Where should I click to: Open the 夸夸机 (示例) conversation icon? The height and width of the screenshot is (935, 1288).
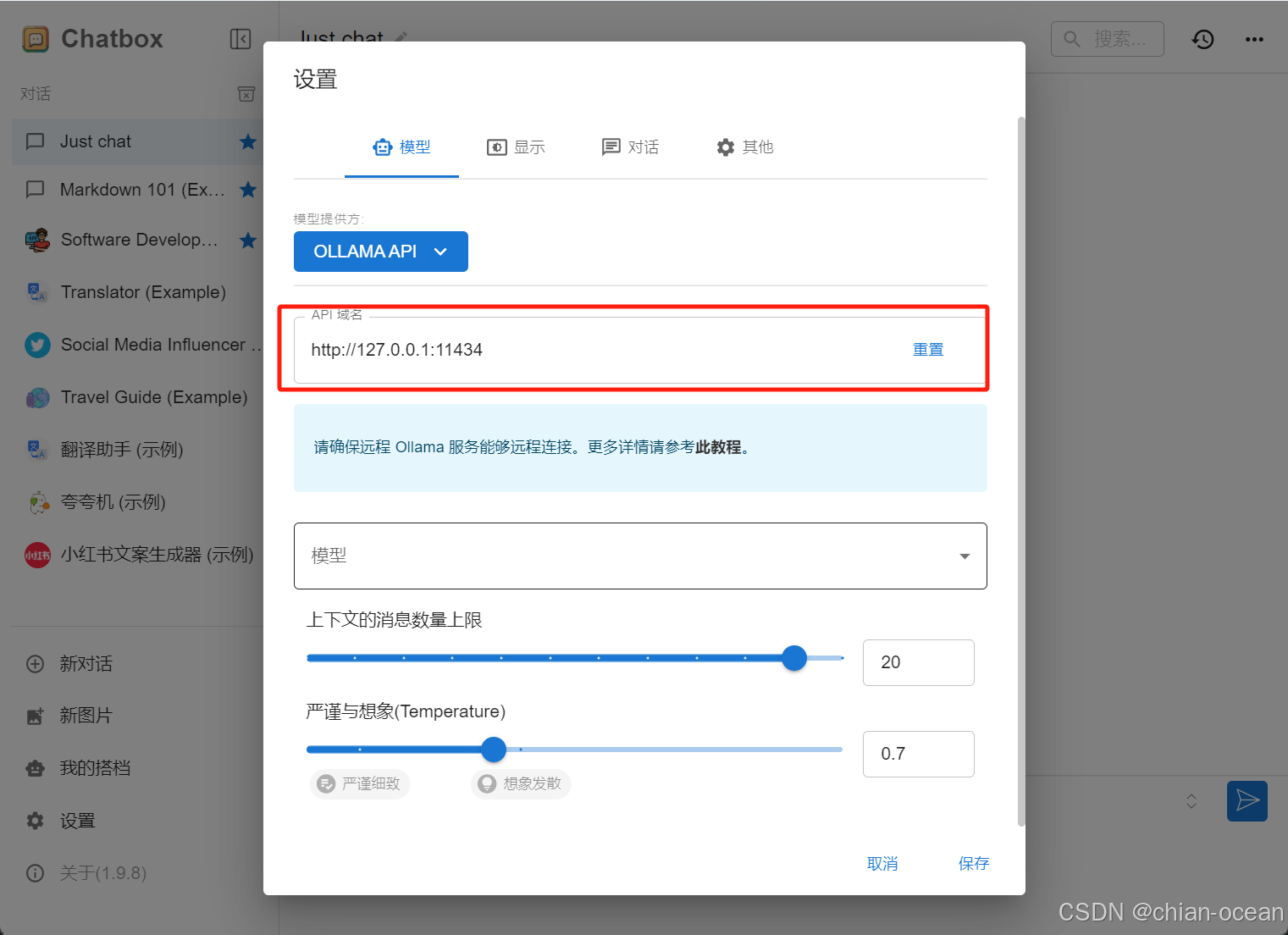pyautogui.click(x=37, y=502)
